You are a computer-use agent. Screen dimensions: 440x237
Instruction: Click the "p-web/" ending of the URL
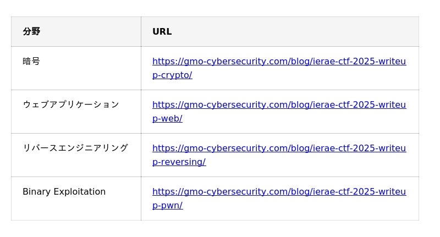click(x=167, y=119)
